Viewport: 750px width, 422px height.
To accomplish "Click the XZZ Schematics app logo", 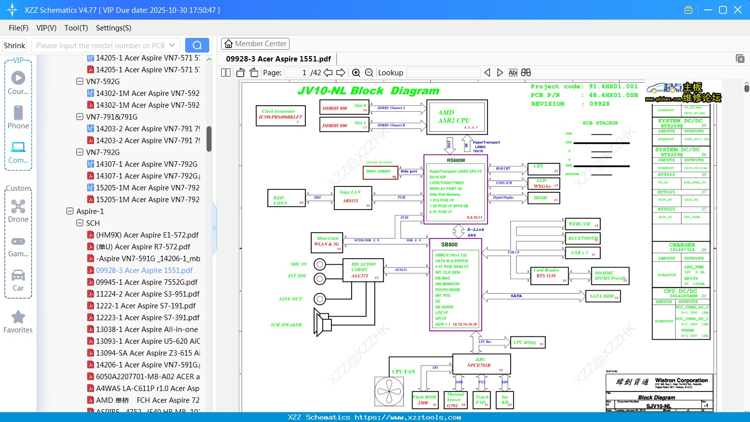I will pos(12,10).
